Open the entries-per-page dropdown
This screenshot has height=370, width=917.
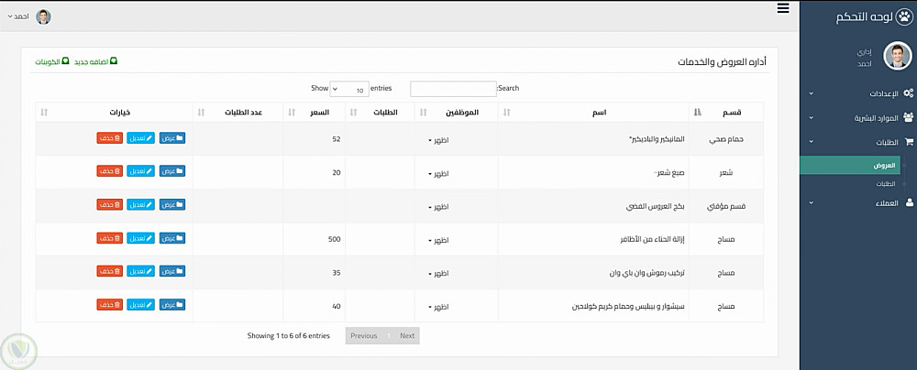[x=349, y=89]
